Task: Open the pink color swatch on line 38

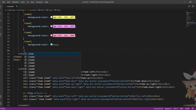Action: tap(51, 35)
